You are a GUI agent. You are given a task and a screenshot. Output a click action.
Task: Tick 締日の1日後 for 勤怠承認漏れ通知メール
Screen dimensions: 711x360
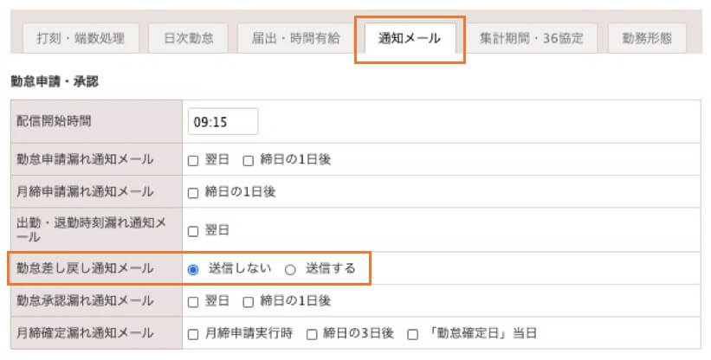248,302
